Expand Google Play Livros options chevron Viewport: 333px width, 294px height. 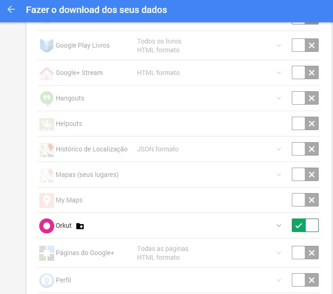(279, 45)
